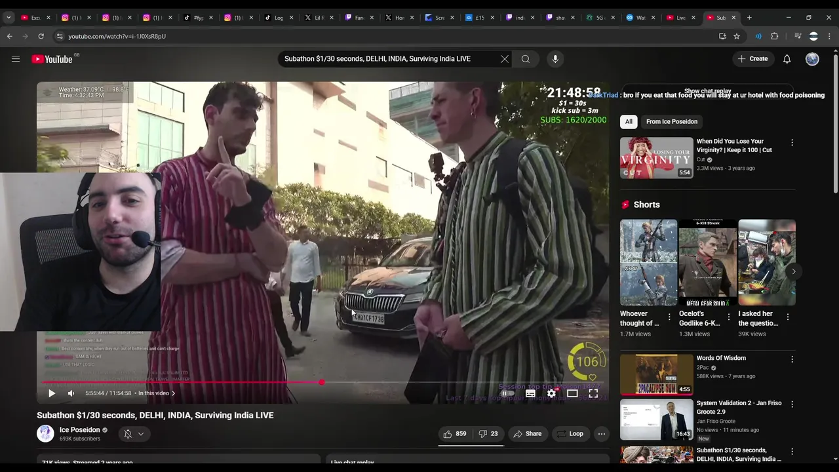Open options for suggested Subathon video
Viewport: 839px width, 472px height.
tap(792, 452)
